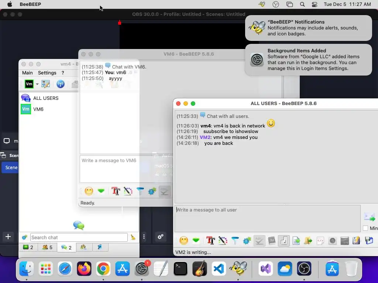The image size is (378, 283).
Task: Open emoticons picker in ALL USERS chat
Action: [184, 240]
